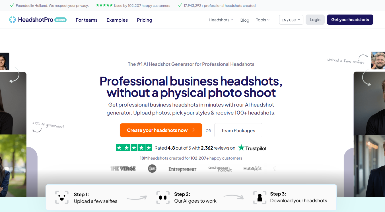385x212 pixels.
Task: Click the Step 2 AI eyes icon
Action: 163,197
